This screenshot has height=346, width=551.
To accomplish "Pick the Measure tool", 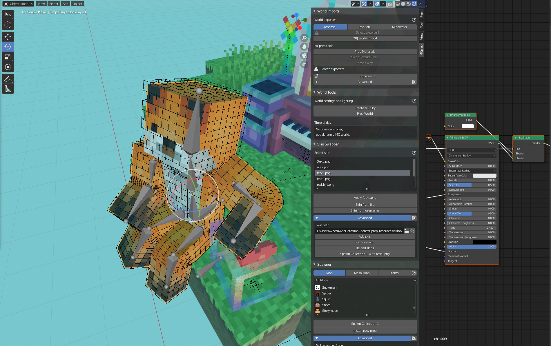I will coord(8,89).
